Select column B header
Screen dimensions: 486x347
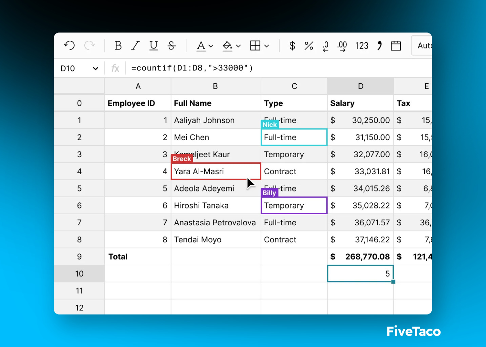[x=215, y=86]
